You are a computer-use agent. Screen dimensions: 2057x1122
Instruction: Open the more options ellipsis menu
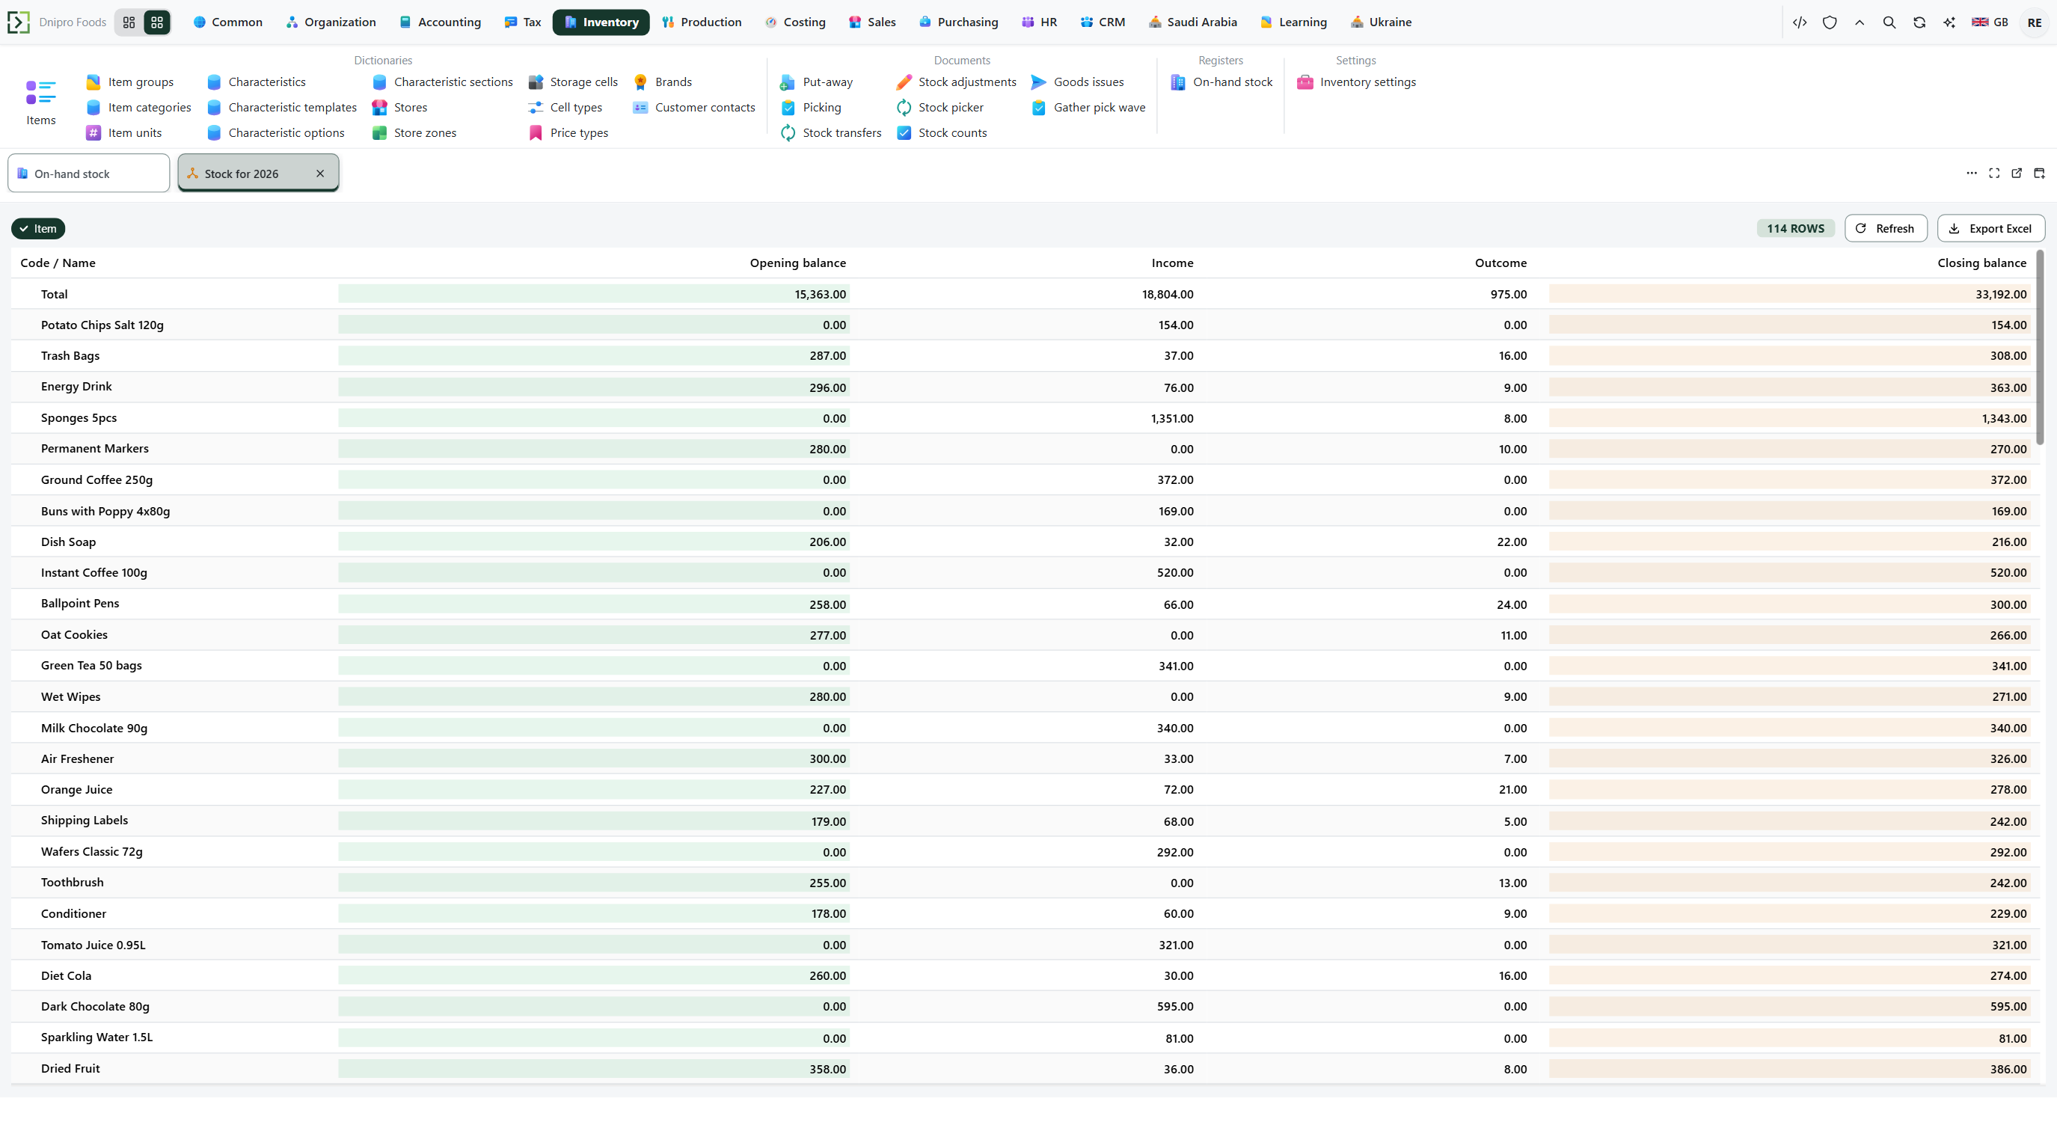pos(1972,174)
